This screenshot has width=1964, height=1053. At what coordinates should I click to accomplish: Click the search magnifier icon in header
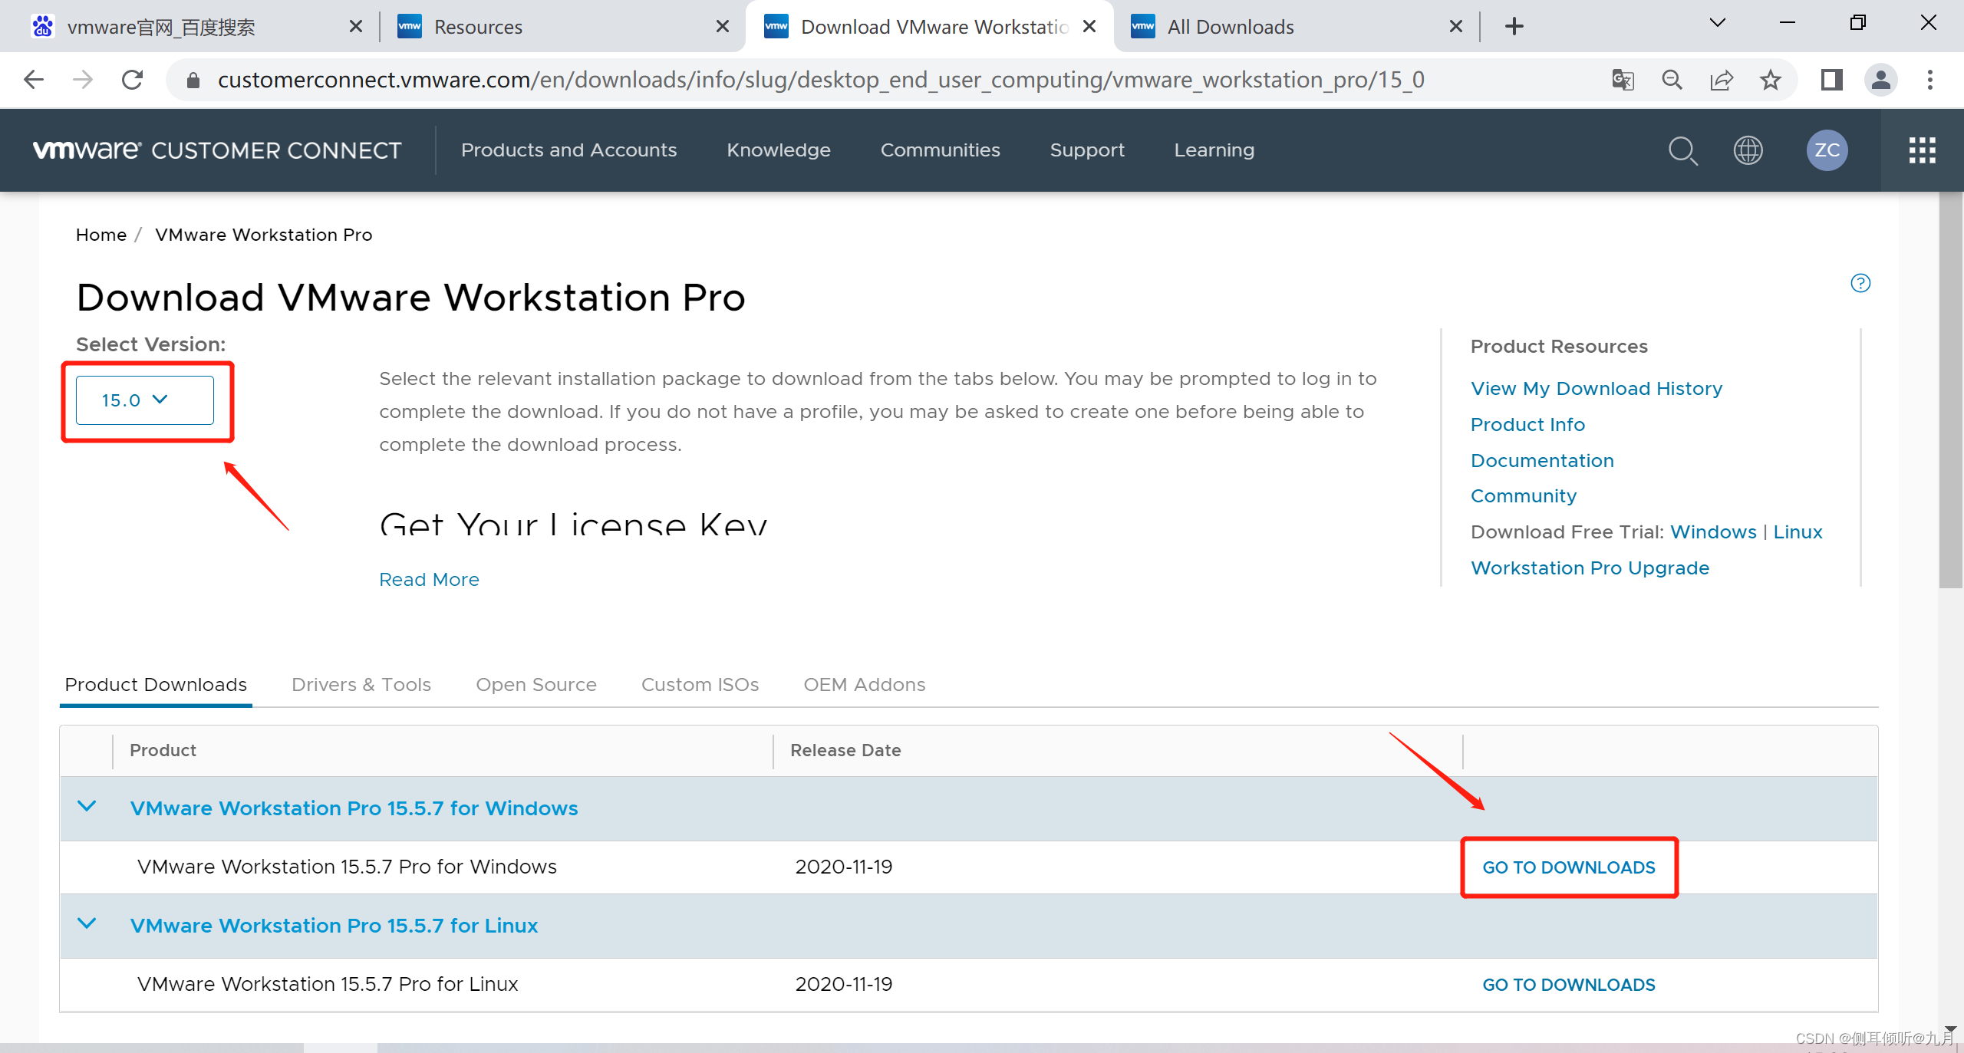[1682, 150]
